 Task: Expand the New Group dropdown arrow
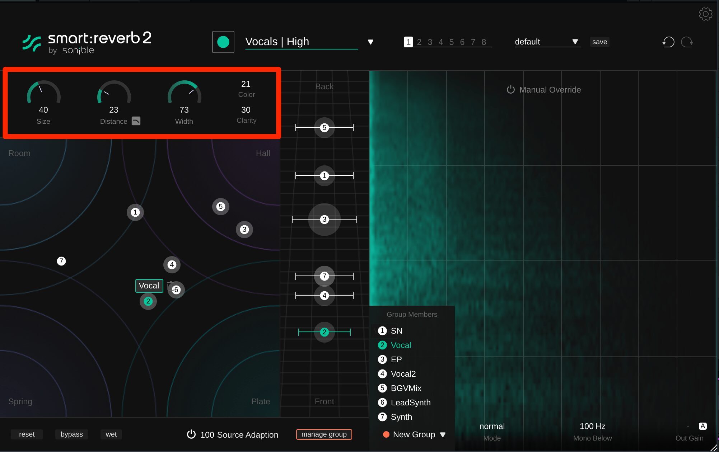click(443, 435)
